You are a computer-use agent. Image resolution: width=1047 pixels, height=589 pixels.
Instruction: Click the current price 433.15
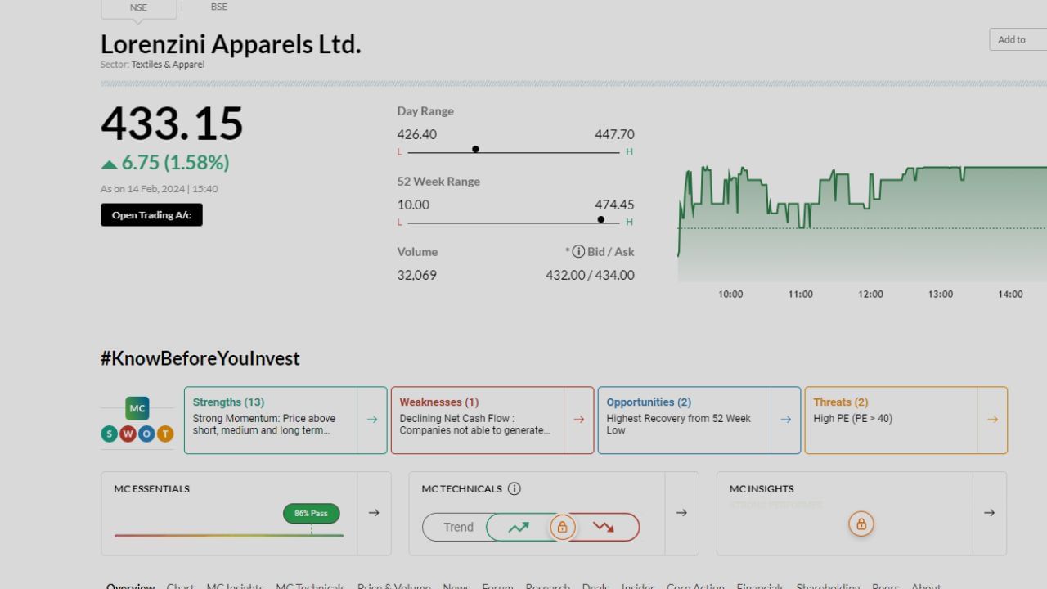click(x=172, y=124)
